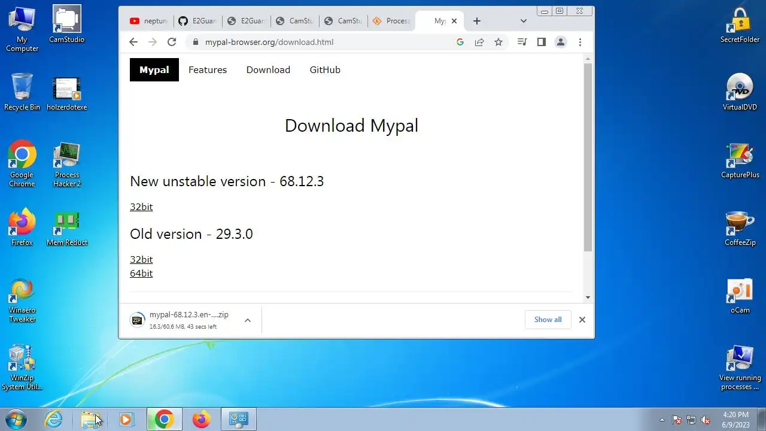Open Chrome profile avatar

[561, 42]
